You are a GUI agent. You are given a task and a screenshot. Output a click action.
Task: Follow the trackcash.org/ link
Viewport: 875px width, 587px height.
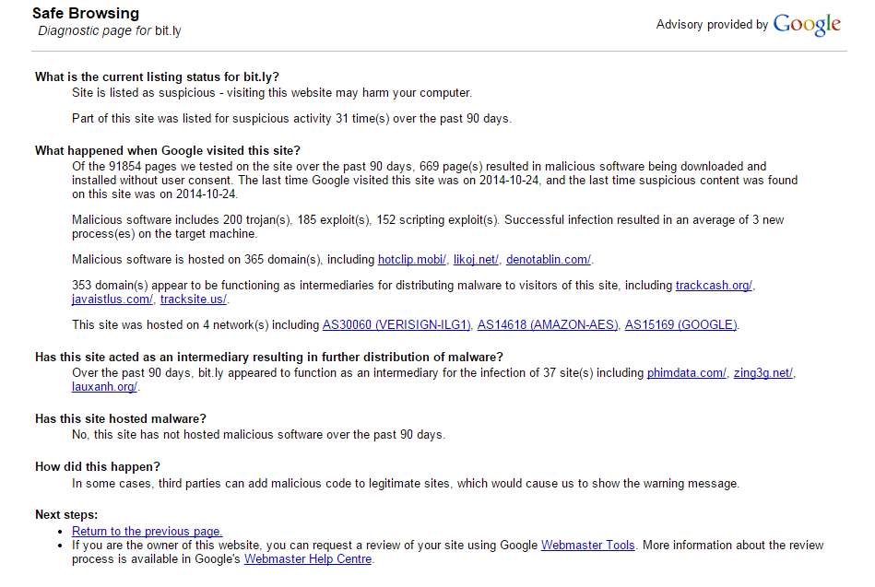point(714,285)
